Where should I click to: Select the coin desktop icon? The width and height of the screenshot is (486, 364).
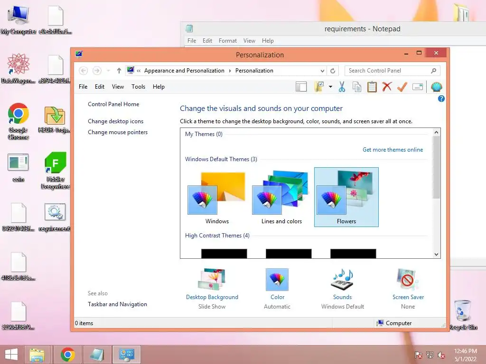tap(19, 167)
